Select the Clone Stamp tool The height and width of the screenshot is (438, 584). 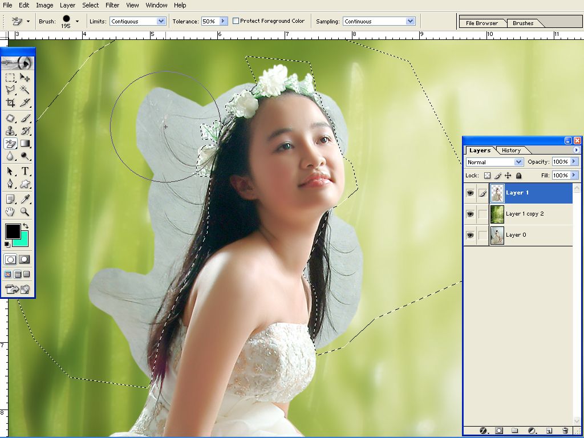(10, 131)
